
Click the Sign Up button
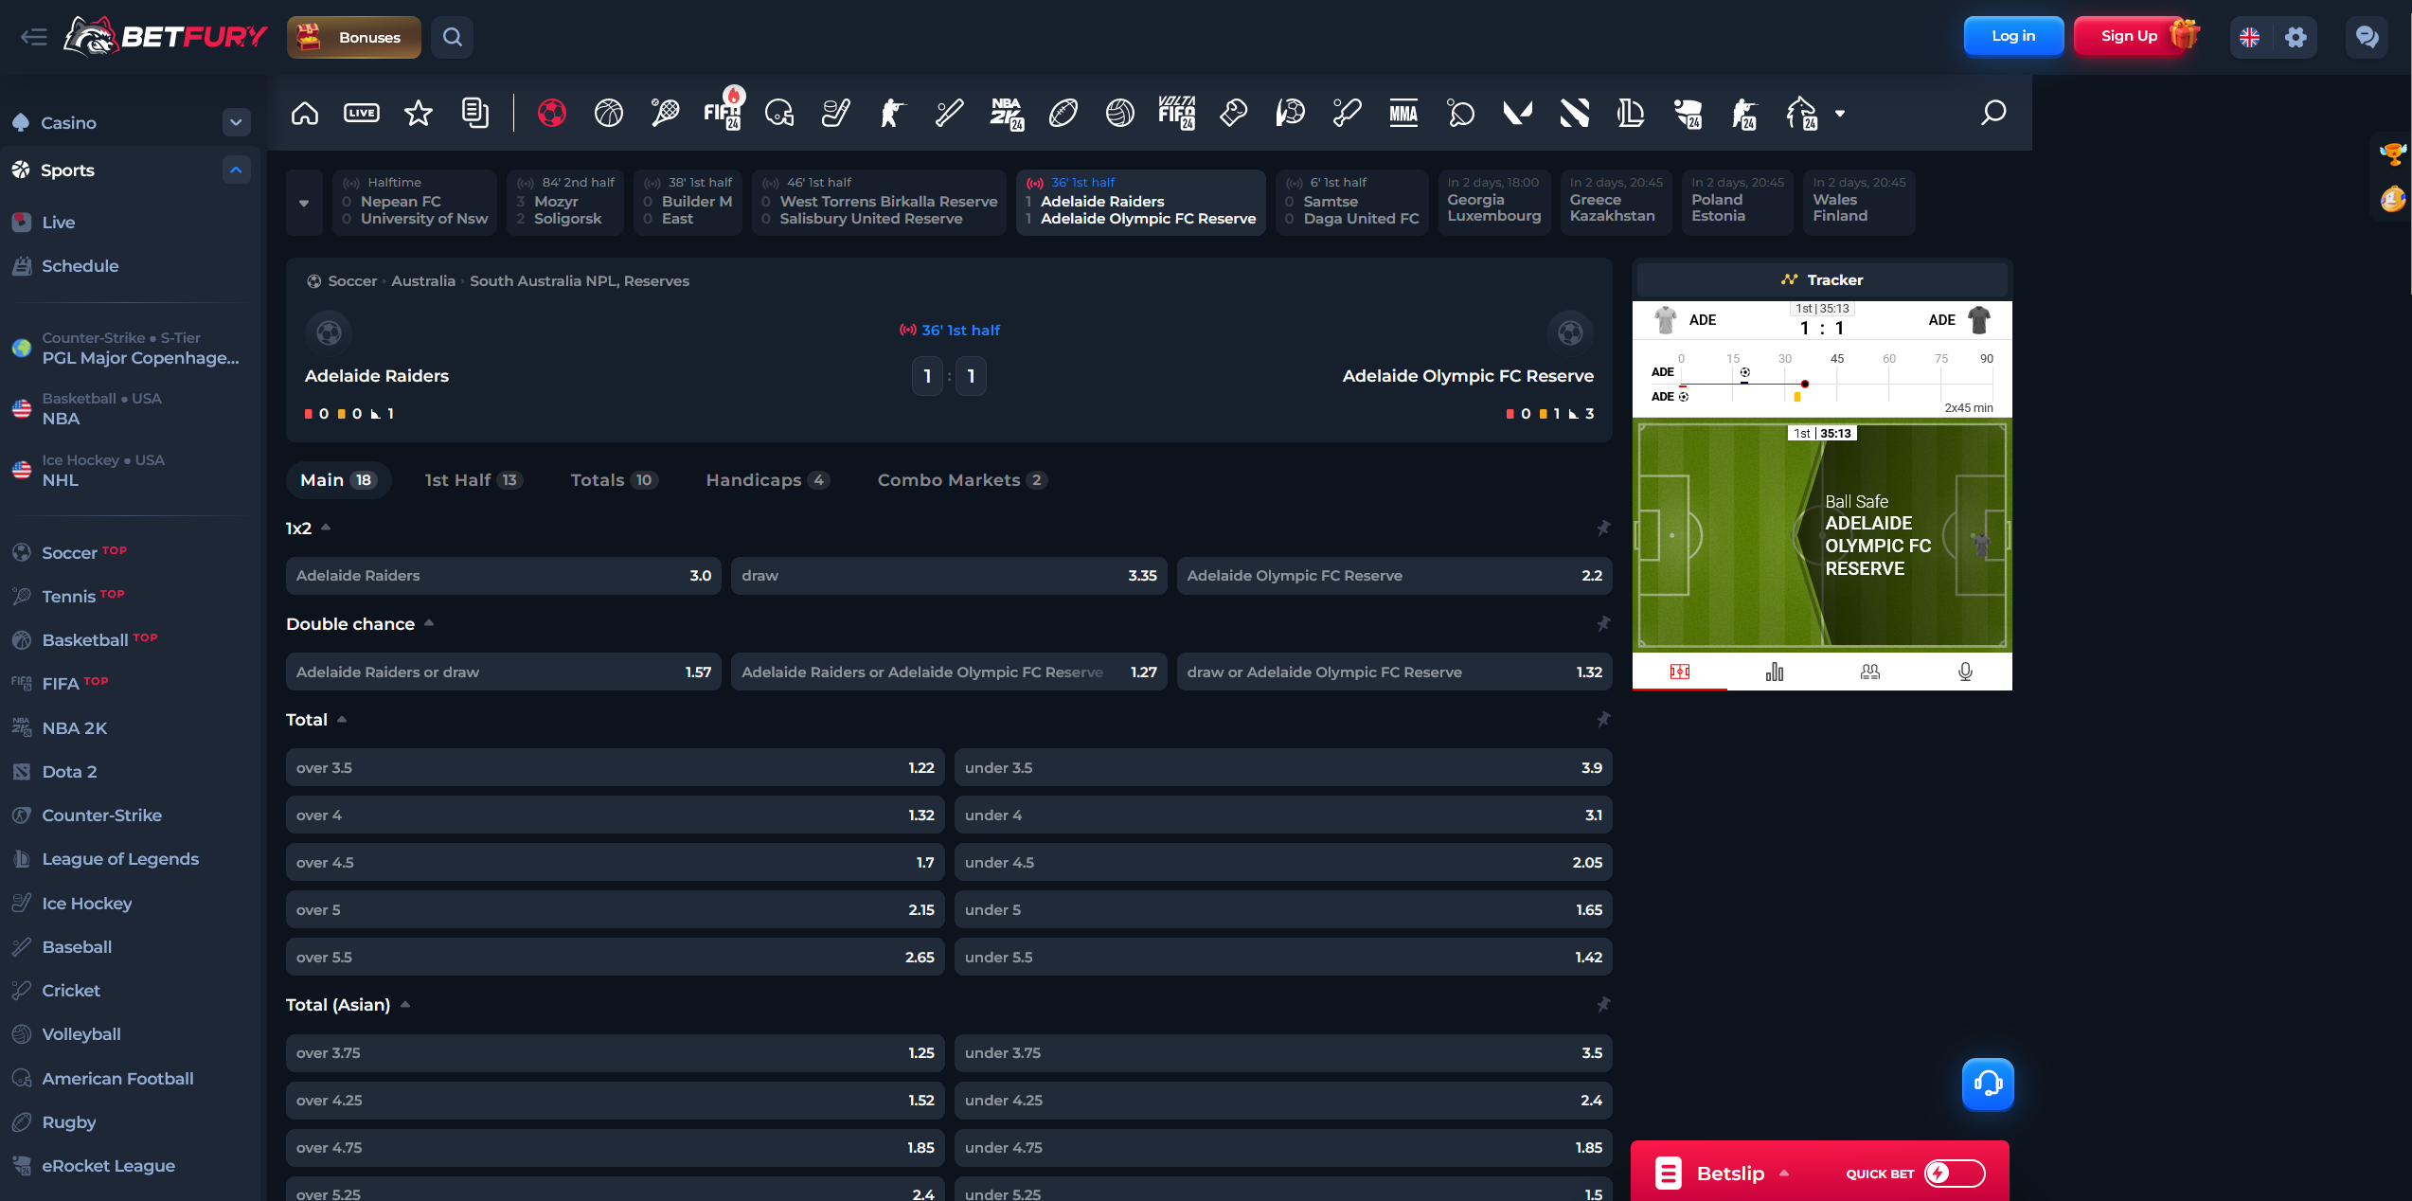2129,36
